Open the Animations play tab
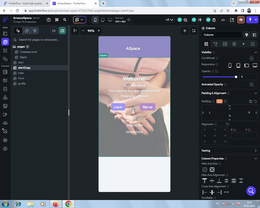 coord(244,44)
